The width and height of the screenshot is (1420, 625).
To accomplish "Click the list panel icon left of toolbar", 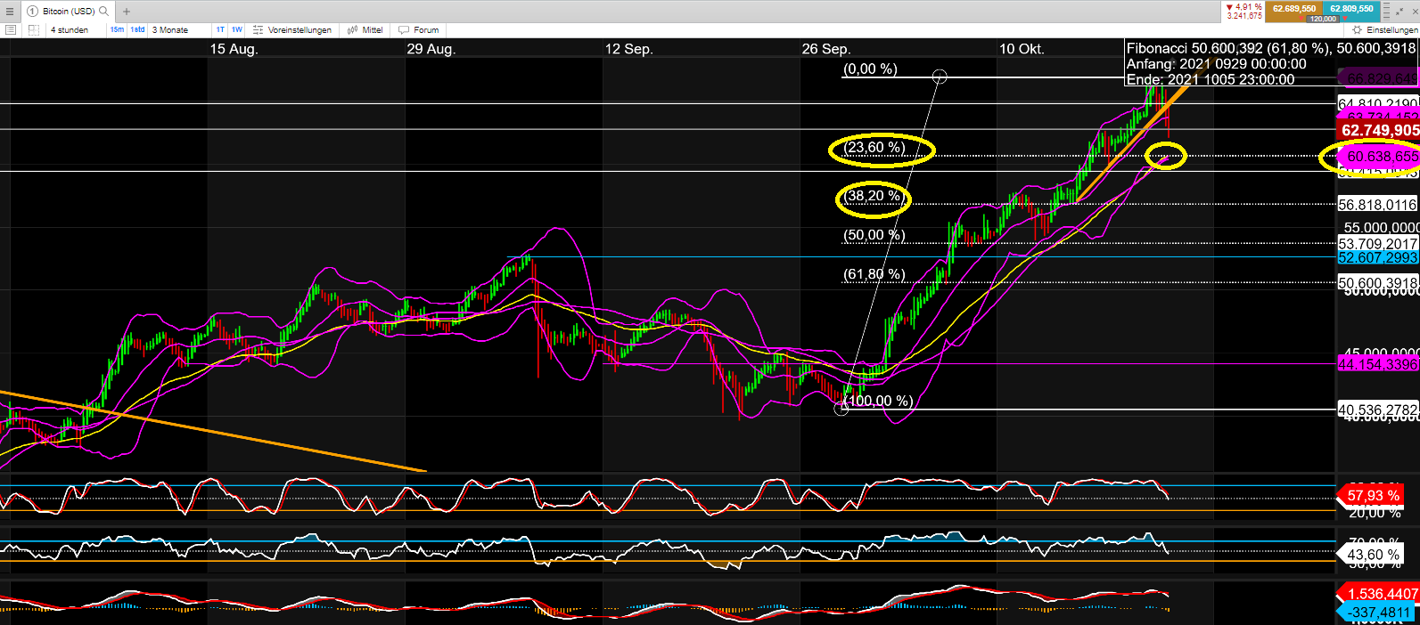I will 11,29.
